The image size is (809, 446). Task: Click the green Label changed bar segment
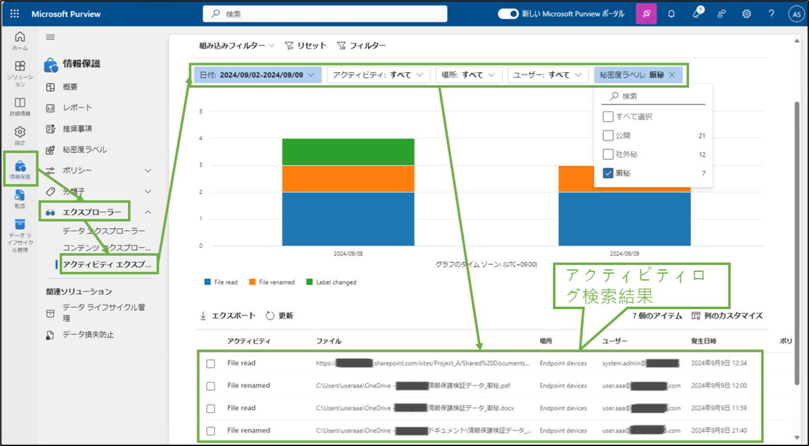pos(349,152)
